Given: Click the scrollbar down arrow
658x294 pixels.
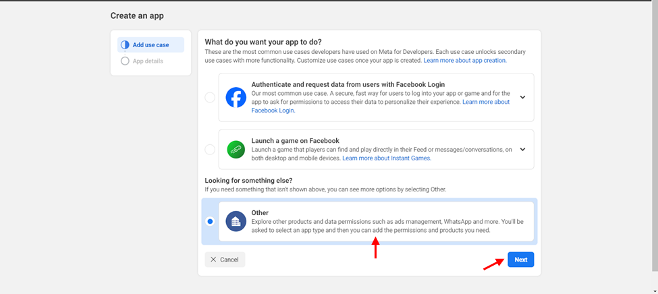Looking at the screenshot, I should [655, 291].
